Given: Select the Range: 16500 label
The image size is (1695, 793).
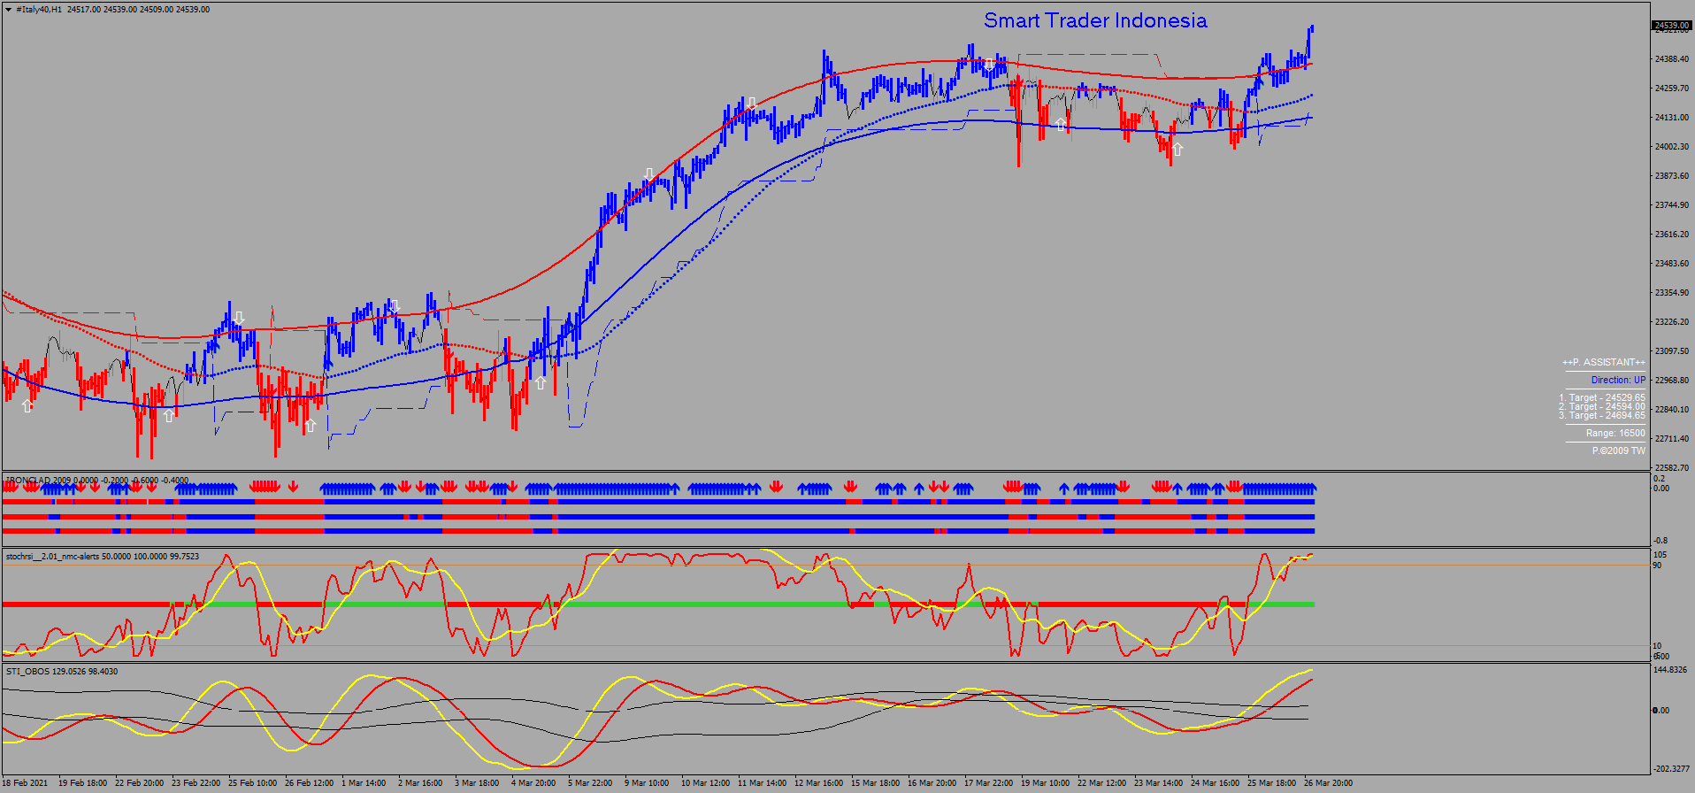Looking at the screenshot, I should [1615, 433].
